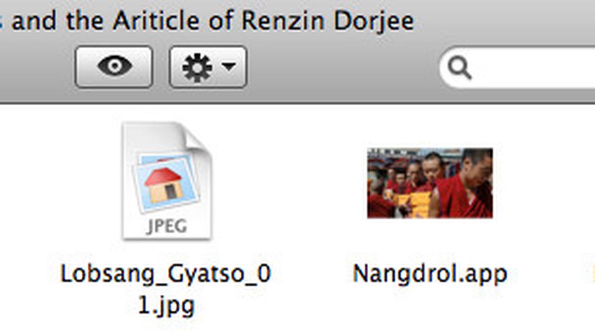
Task: Click the magnifying glass search icon
Action: tap(460, 69)
